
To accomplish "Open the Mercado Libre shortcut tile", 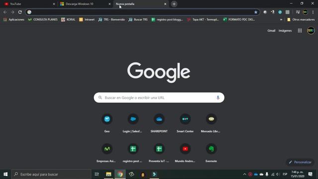I will click(211, 123).
